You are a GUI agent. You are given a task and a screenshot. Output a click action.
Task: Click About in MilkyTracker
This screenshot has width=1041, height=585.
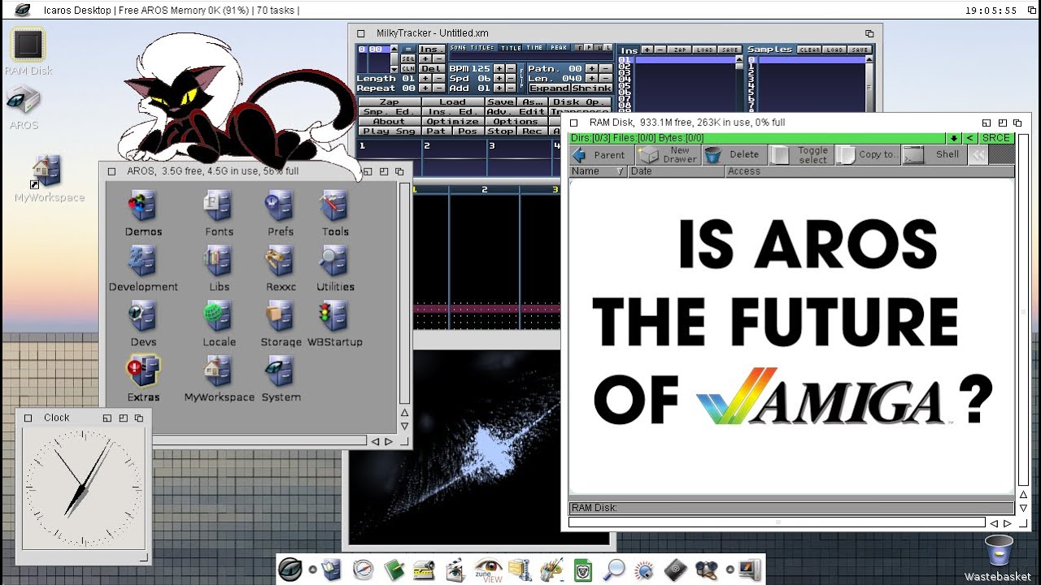pos(390,121)
